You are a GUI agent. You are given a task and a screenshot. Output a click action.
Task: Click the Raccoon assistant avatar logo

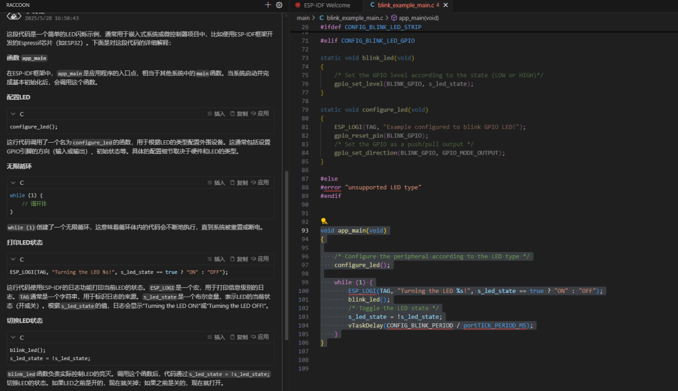14,16
